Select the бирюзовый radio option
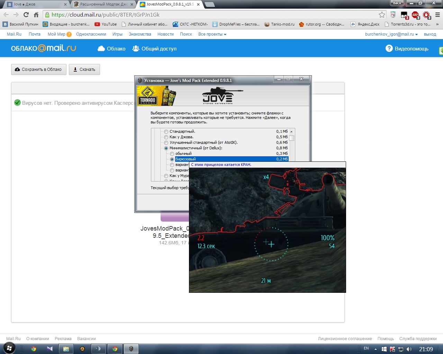The width and height of the screenshot is (443, 354). [172, 159]
